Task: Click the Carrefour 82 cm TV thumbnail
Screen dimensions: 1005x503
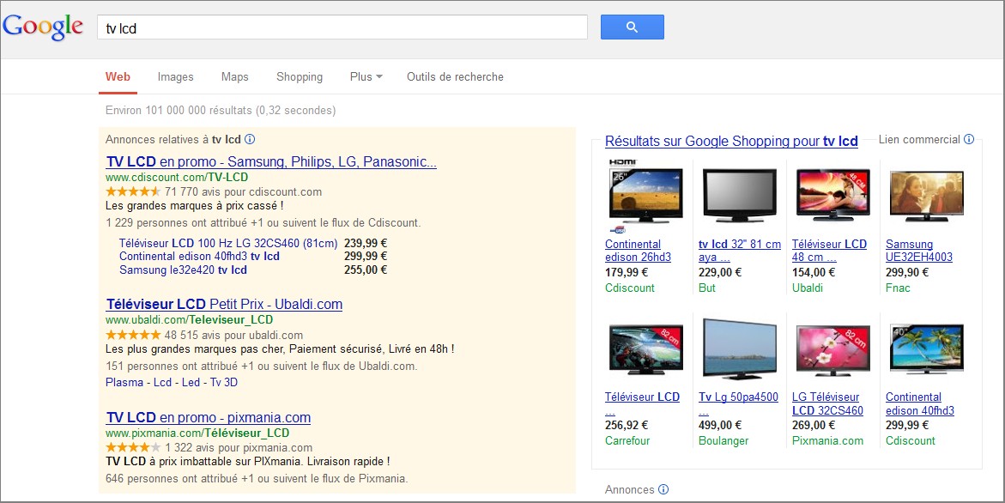Action: (645, 350)
